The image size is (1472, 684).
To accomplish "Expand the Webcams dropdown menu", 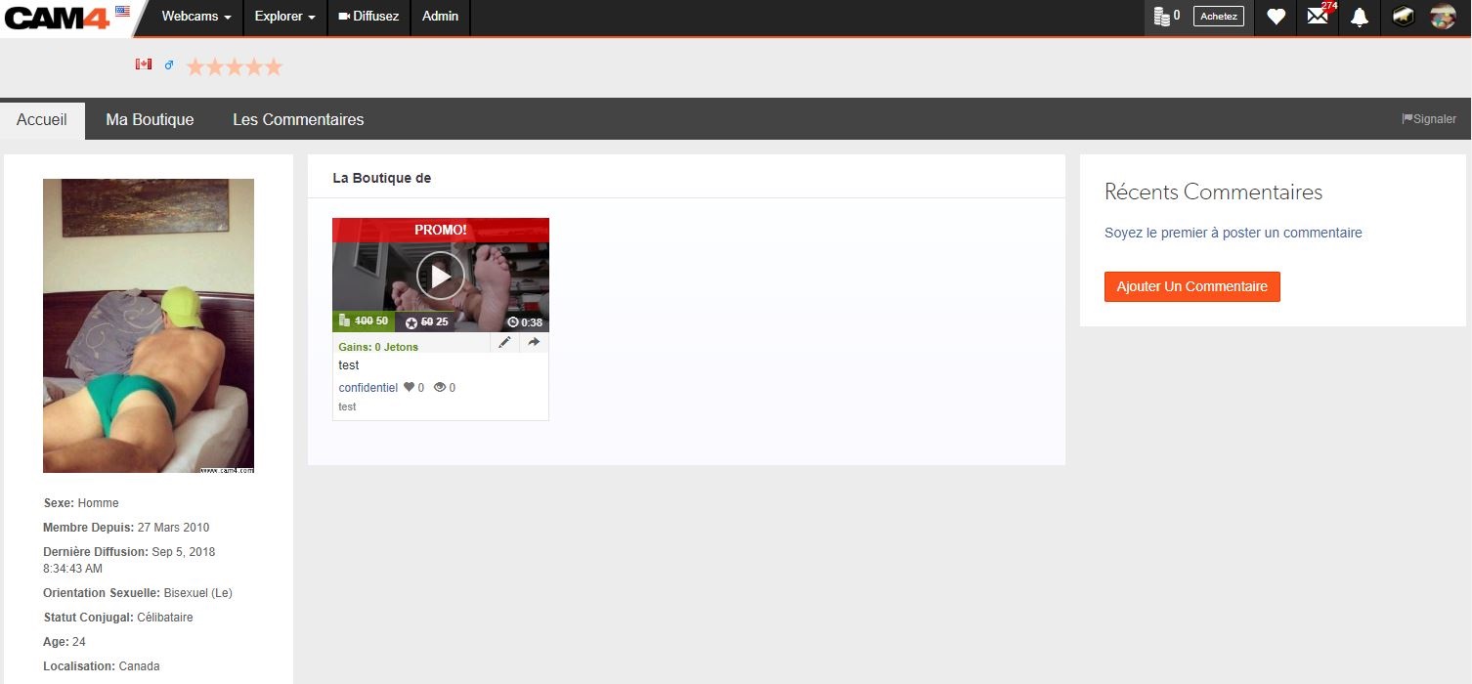I will point(196,17).
